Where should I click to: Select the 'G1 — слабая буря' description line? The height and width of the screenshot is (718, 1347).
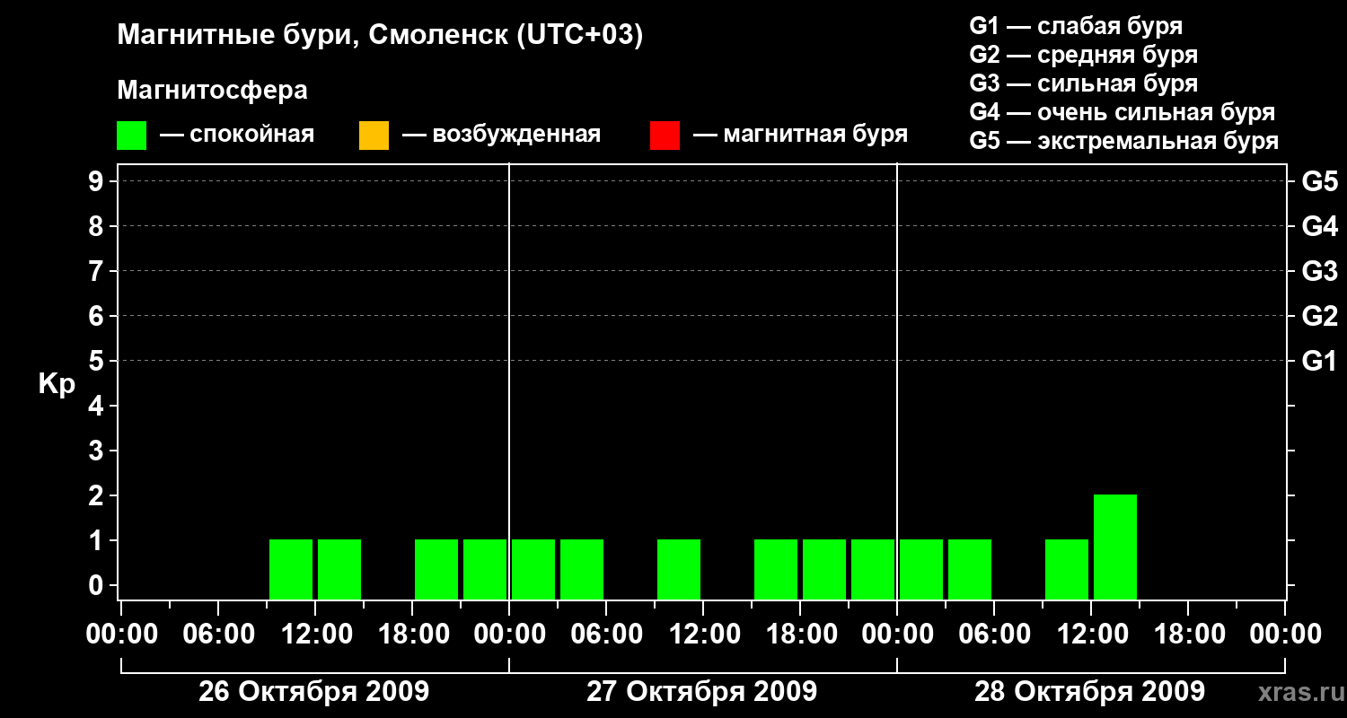click(x=1076, y=26)
